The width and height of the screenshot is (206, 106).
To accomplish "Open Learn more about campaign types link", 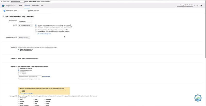I will (44, 34).
